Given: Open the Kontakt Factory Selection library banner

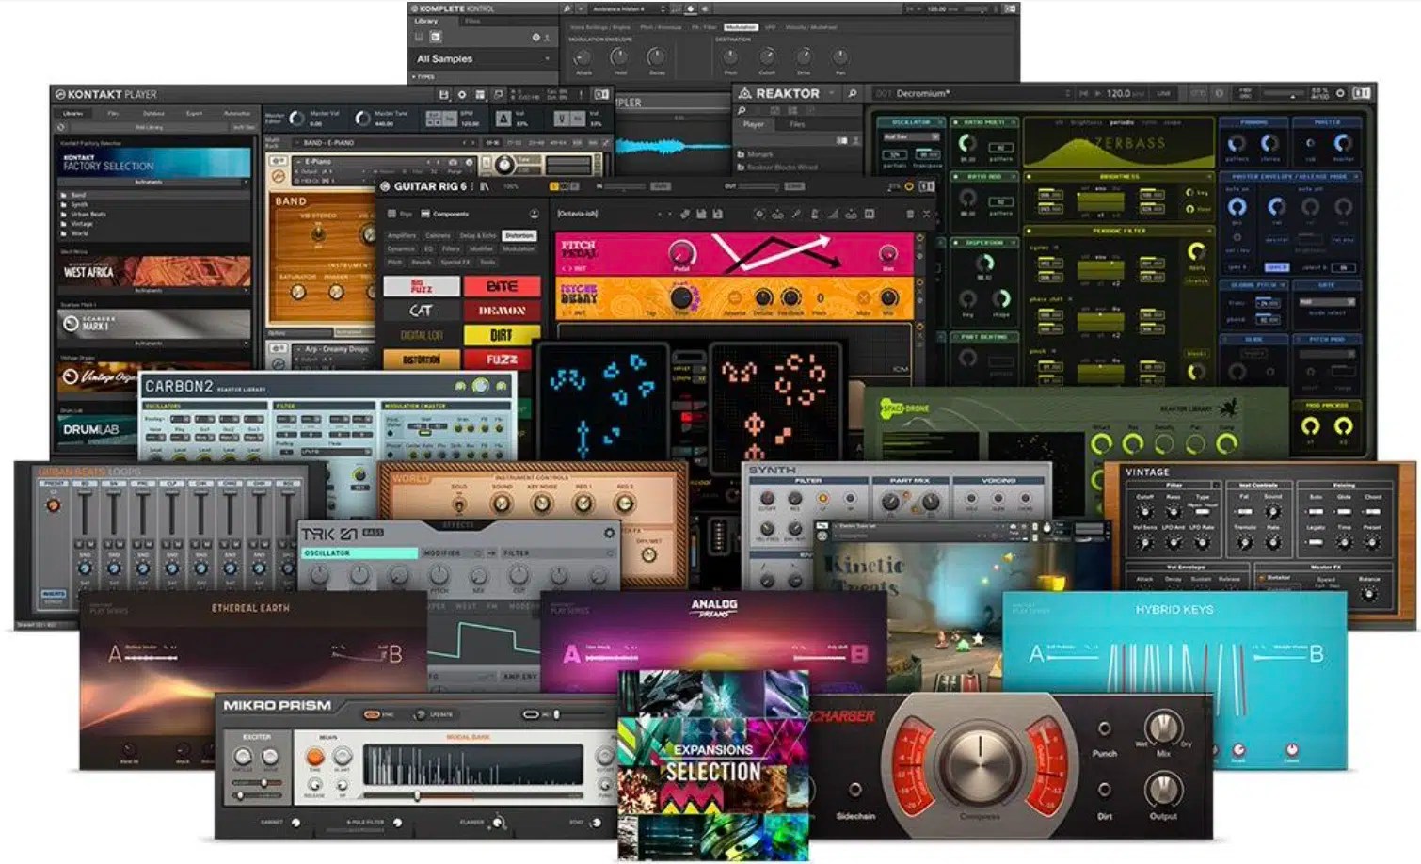Looking at the screenshot, I should click(156, 162).
